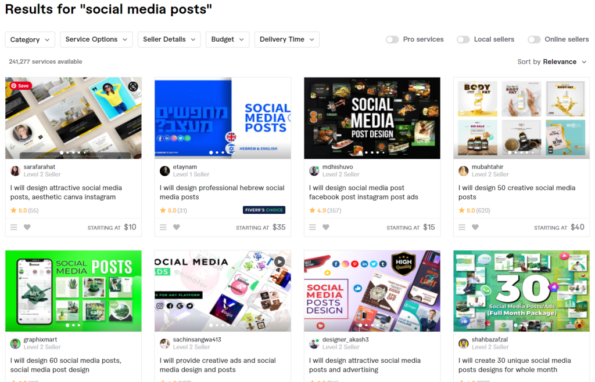Screen dimensions: 595x382
Task: Click list icon on mubahtahir's gig card
Action: point(462,227)
